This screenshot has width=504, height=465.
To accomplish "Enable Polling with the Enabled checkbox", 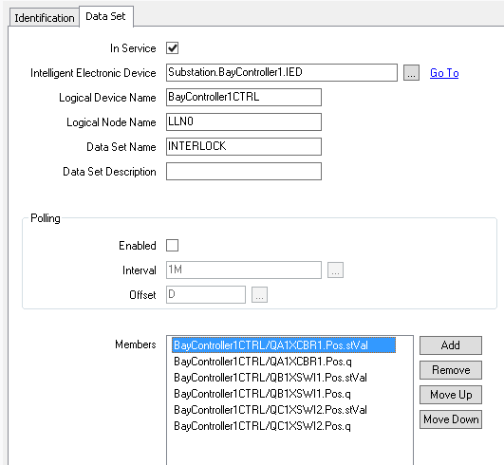I will coord(173,246).
